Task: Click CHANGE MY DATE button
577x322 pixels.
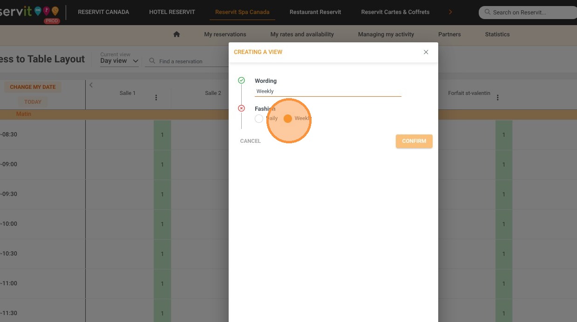Action: pyautogui.click(x=33, y=87)
